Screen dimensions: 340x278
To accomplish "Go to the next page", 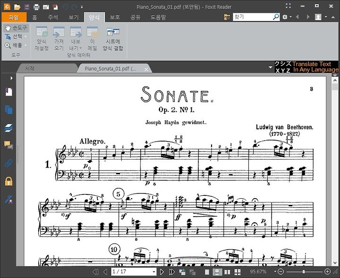I will (162, 271).
